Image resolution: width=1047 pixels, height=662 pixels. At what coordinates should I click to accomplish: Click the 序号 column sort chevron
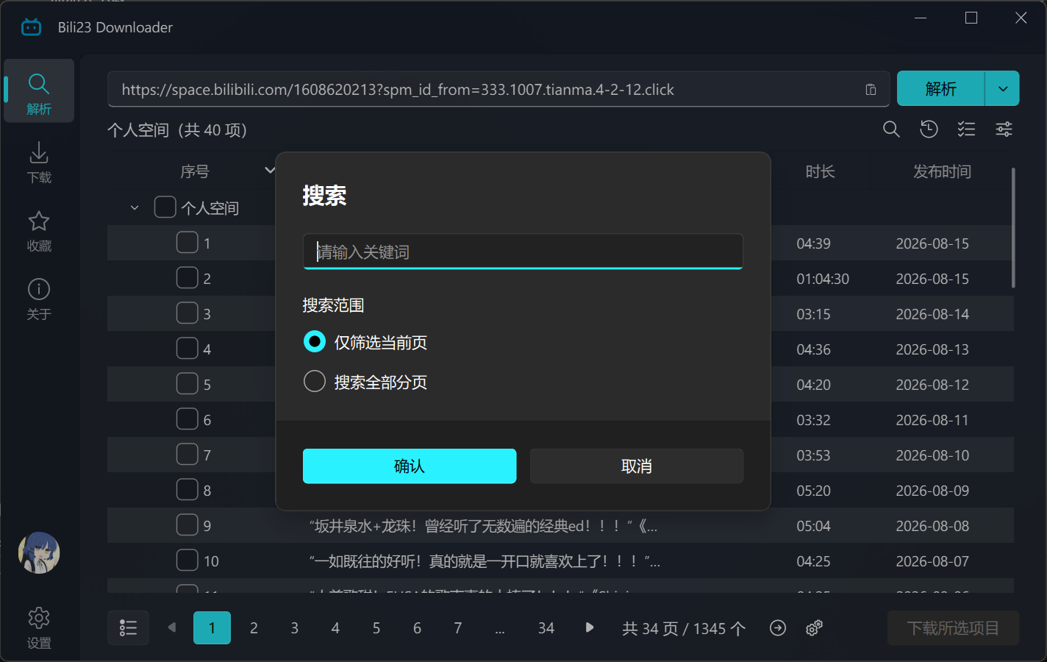tap(269, 171)
